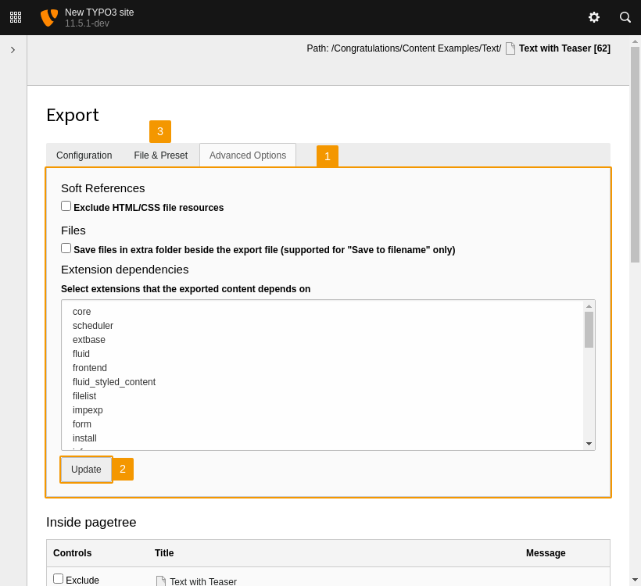641x586 pixels.
Task: Select scheduler from the extensions list
Action: pos(92,325)
